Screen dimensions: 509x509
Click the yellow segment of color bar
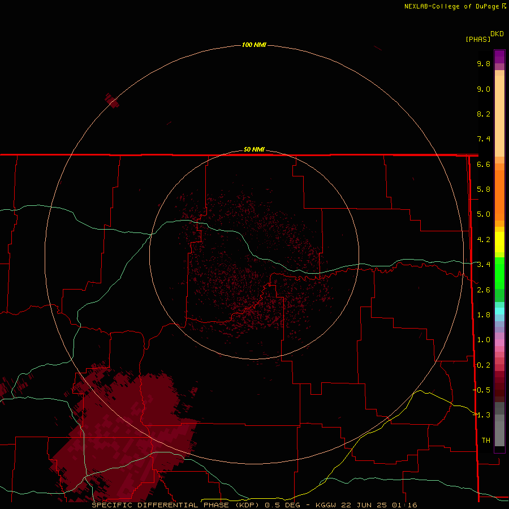tap(499, 242)
